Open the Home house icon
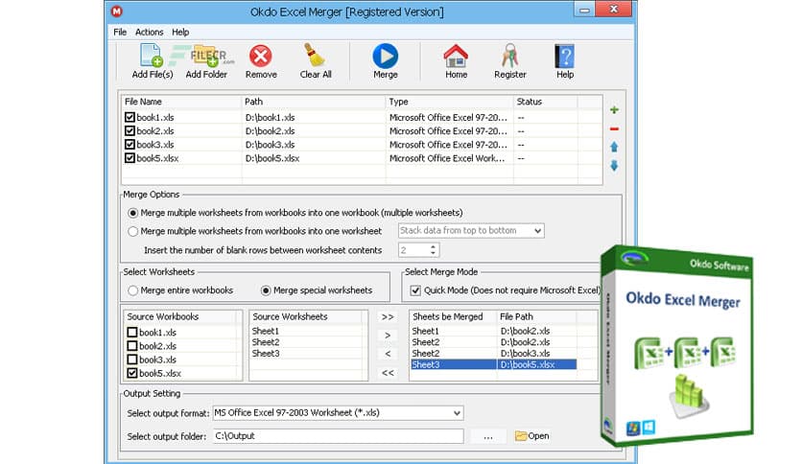 (456, 56)
